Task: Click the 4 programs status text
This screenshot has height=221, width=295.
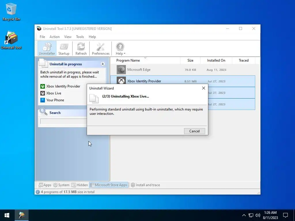Action: tap(68, 192)
